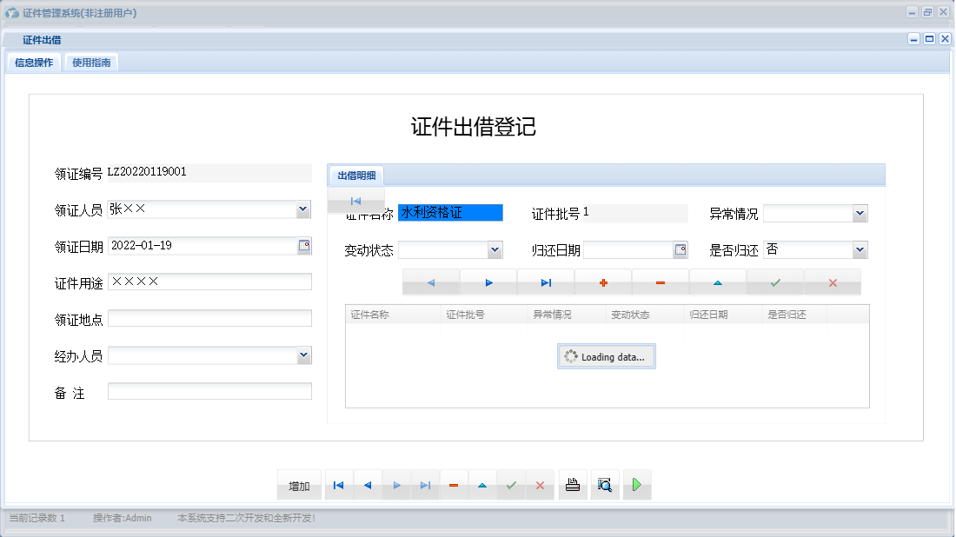Open print preview via the magnifier-printer icon
This screenshot has width=956, height=537.
coord(604,485)
